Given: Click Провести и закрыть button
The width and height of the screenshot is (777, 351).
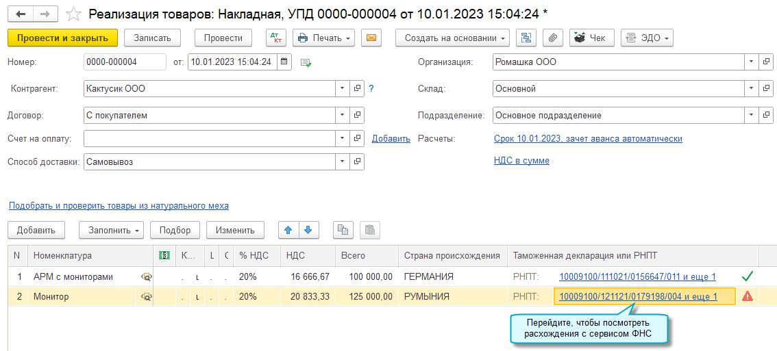Looking at the screenshot, I should pyautogui.click(x=62, y=38).
